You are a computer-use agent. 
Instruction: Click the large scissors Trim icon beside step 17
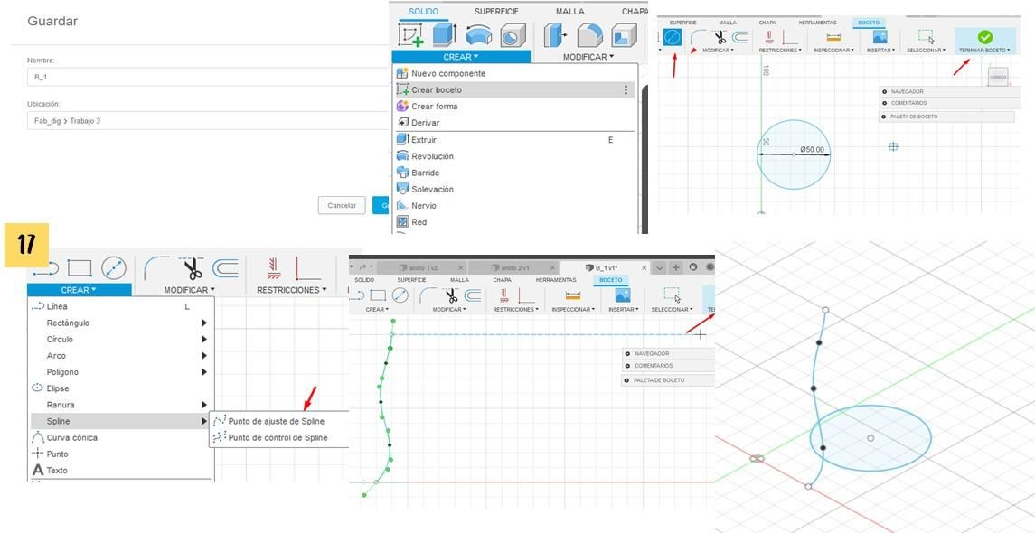[193, 268]
